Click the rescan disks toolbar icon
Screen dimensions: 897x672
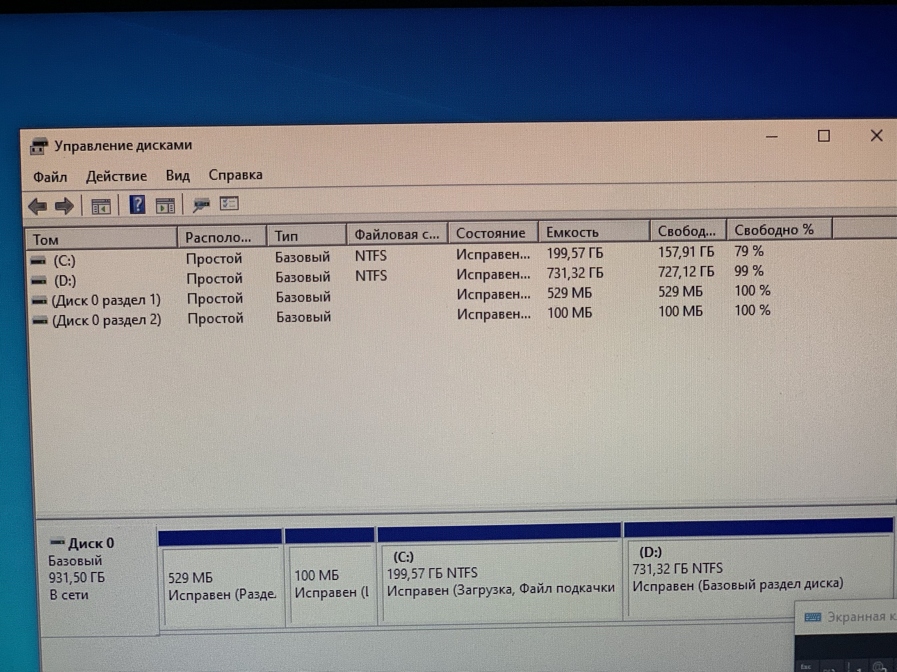click(201, 205)
